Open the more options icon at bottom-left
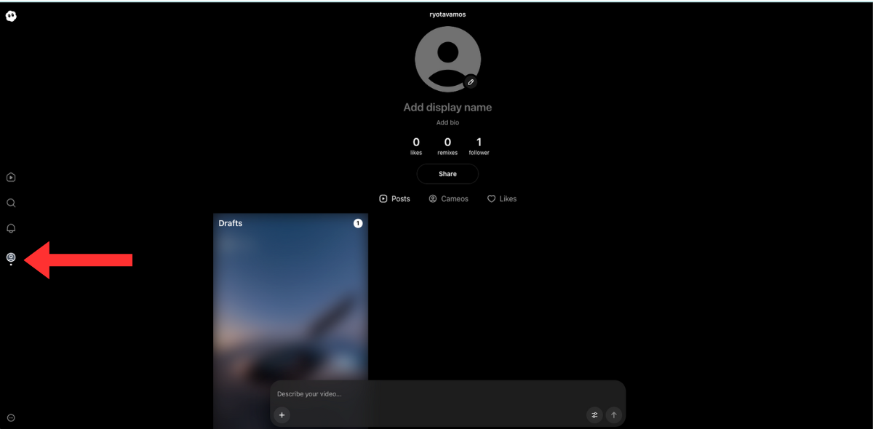Screen dimensions: 873x429 coord(11,417)
